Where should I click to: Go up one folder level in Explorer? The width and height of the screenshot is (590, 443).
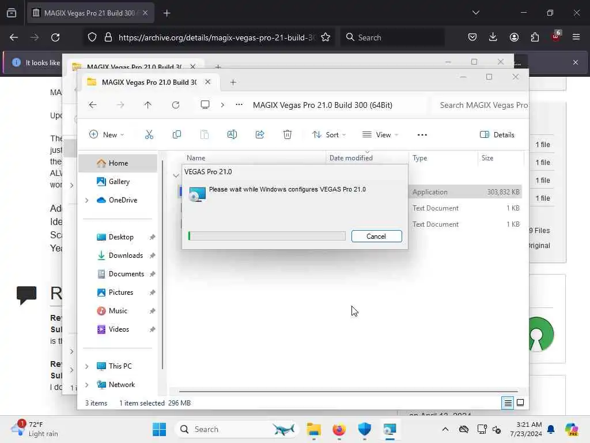click(148, 105)
